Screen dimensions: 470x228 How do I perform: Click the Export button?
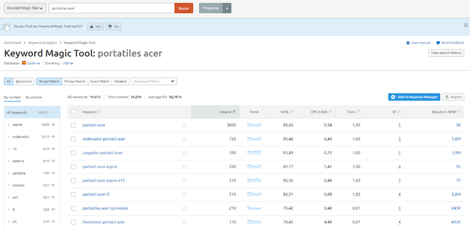click(453, 97)
